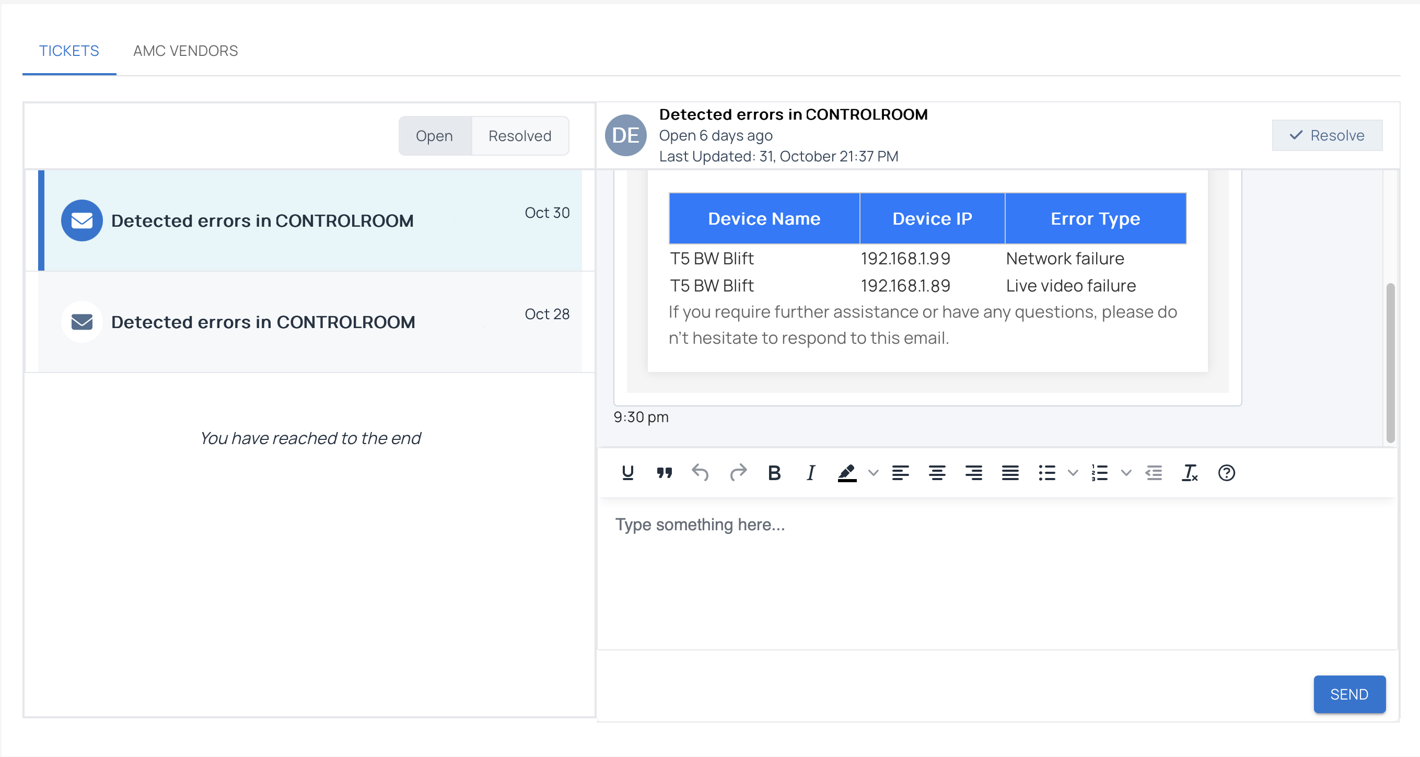Click 'Open 6 days ago' status text
Image resolution: width=1420 pixels, height=757 pixels.
(x=716, y=135)
